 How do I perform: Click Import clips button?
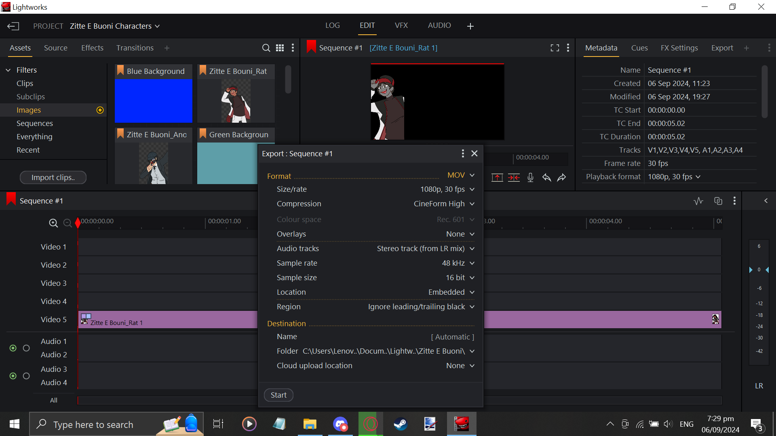53,178
